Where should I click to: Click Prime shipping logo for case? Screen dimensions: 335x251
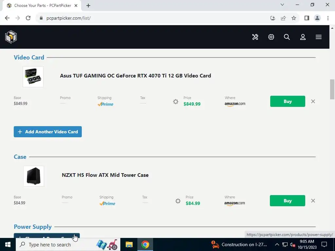(x=107, y=204)
